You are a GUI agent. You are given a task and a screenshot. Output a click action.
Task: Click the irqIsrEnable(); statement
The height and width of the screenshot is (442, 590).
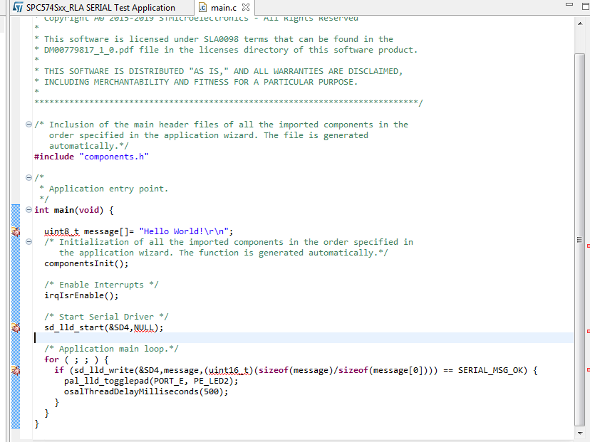coord(81,295)
